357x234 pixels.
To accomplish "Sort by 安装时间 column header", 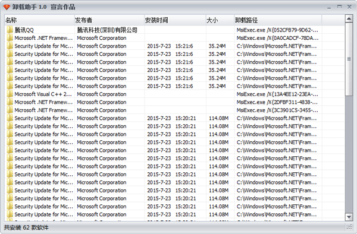I will (175, 20).
